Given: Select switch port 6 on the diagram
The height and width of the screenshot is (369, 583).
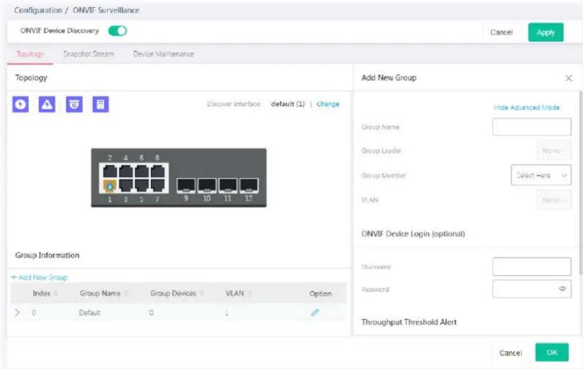Looking at the screenshot, I should pyautogui.click(x=141, y=171).
